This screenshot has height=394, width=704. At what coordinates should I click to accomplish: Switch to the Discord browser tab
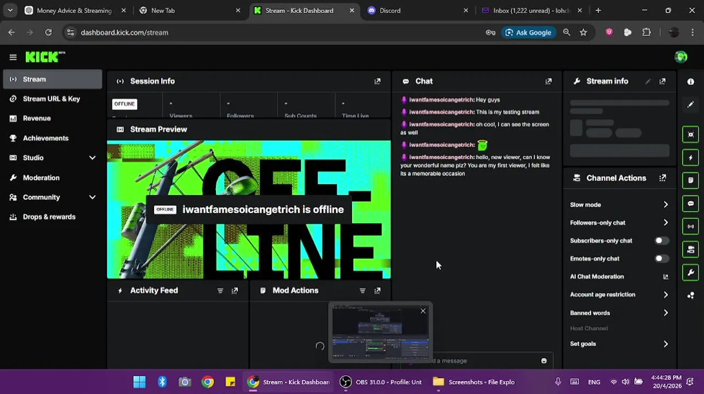417,10
